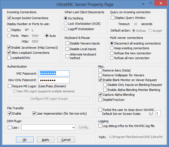Image resolution: width=169 pixels, height=147 pixels.
Task: Check New MS Logon multiple domains
Action: [x=15, y=91]
